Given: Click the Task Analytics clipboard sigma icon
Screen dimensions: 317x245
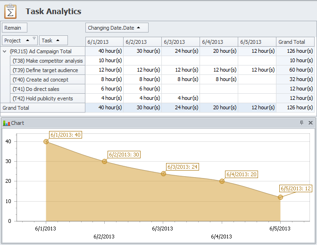Looking at the screenshot, I should (x=10, y=11).
